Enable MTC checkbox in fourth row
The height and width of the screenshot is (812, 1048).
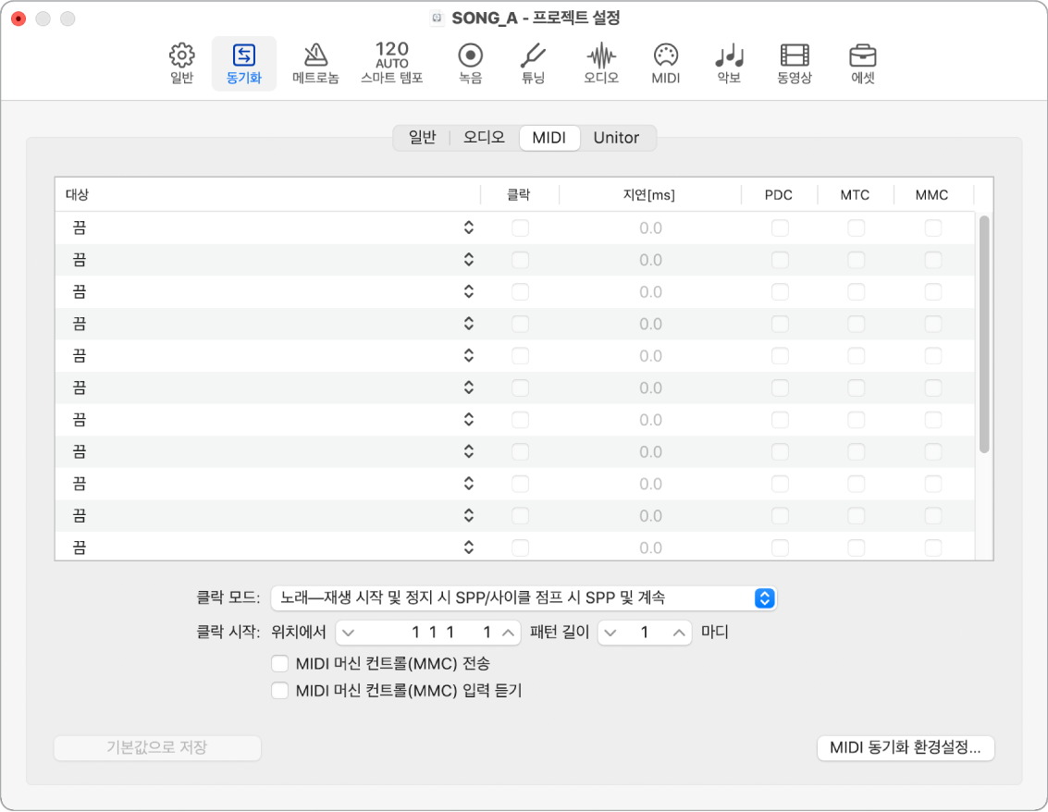857,324
